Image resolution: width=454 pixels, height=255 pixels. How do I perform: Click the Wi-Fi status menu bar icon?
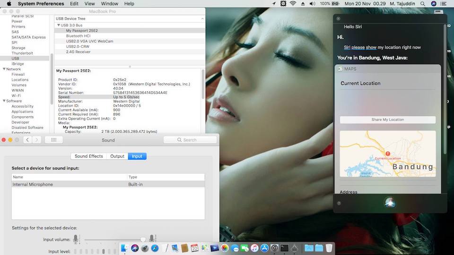293,3
